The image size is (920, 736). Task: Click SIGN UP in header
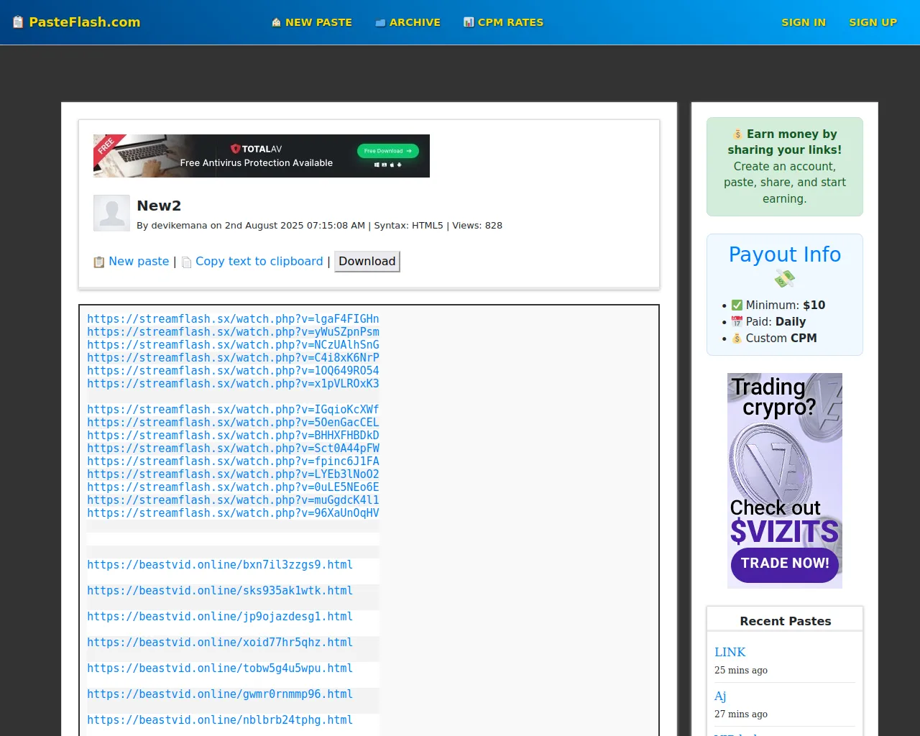coord(873,22)
